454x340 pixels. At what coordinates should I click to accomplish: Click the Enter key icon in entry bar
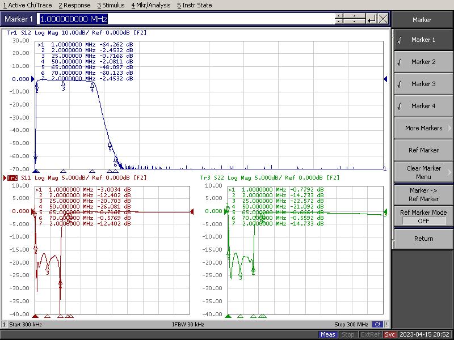[371, 19]
